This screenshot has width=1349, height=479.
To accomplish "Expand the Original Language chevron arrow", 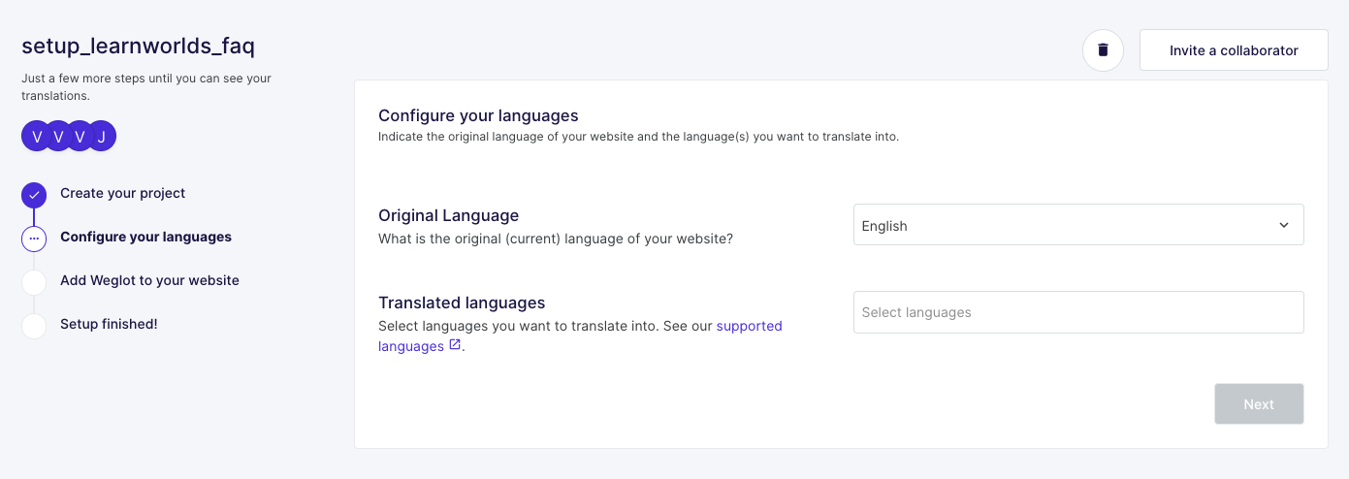I will [1284, 225].
